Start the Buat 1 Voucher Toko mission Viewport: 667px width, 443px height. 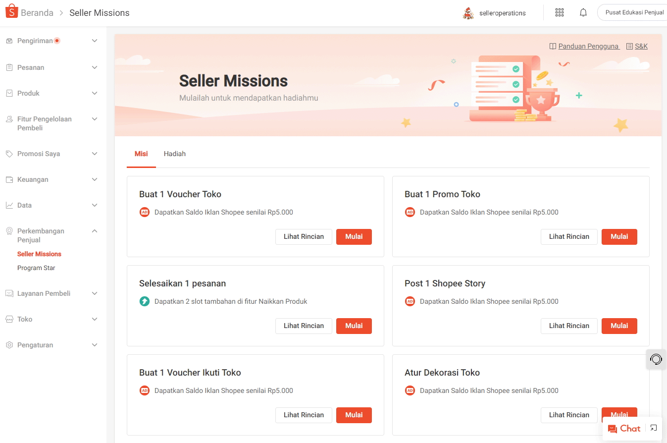coord(354,236)
